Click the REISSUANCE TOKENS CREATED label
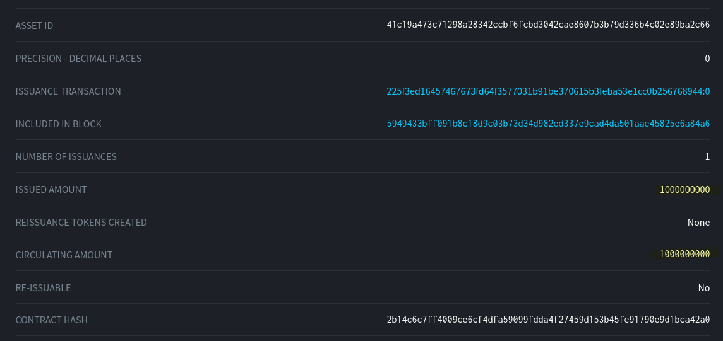The image size is (723, 341). tap(81, 223)
